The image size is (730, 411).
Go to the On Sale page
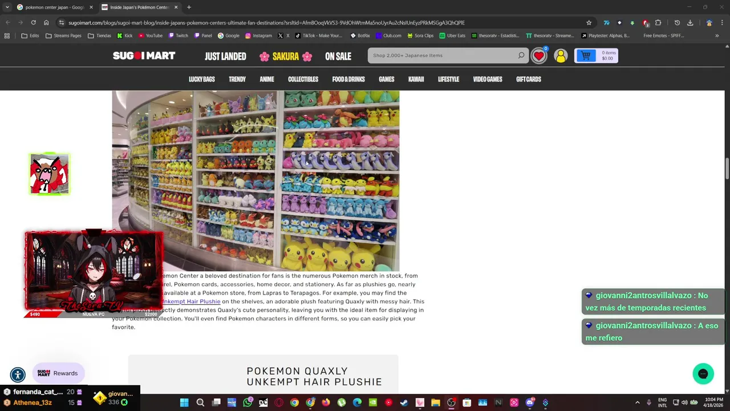click(x=338, y=56)
